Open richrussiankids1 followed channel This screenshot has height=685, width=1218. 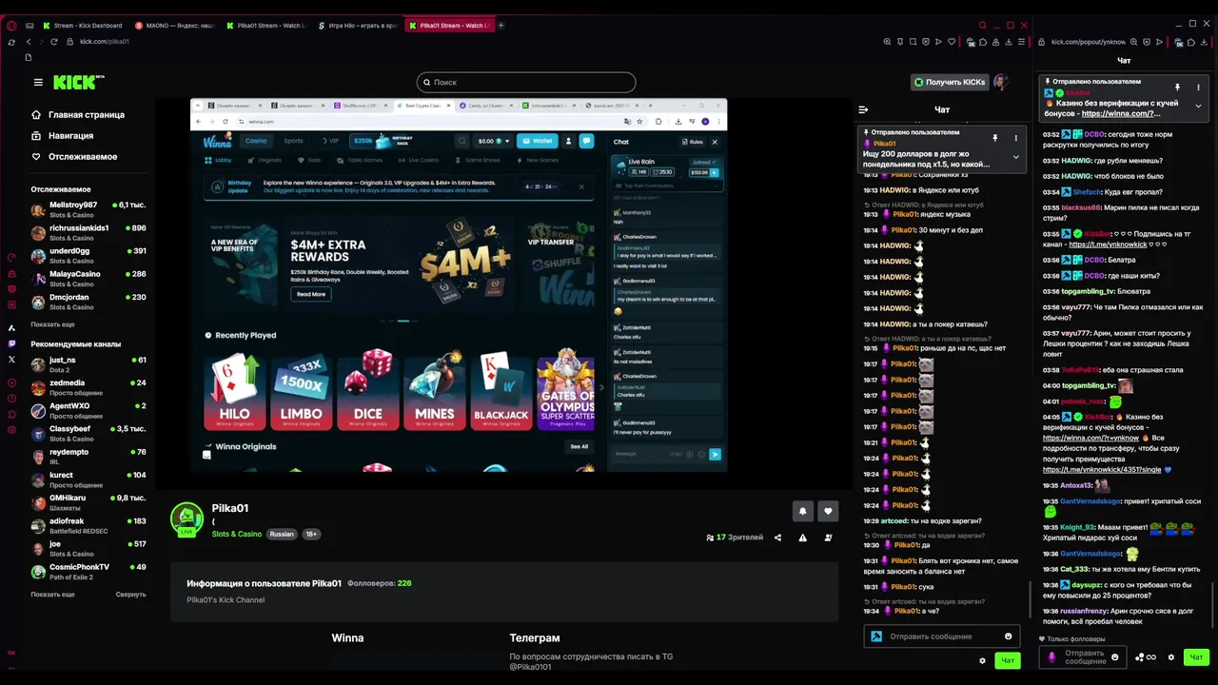click(88, 233)
